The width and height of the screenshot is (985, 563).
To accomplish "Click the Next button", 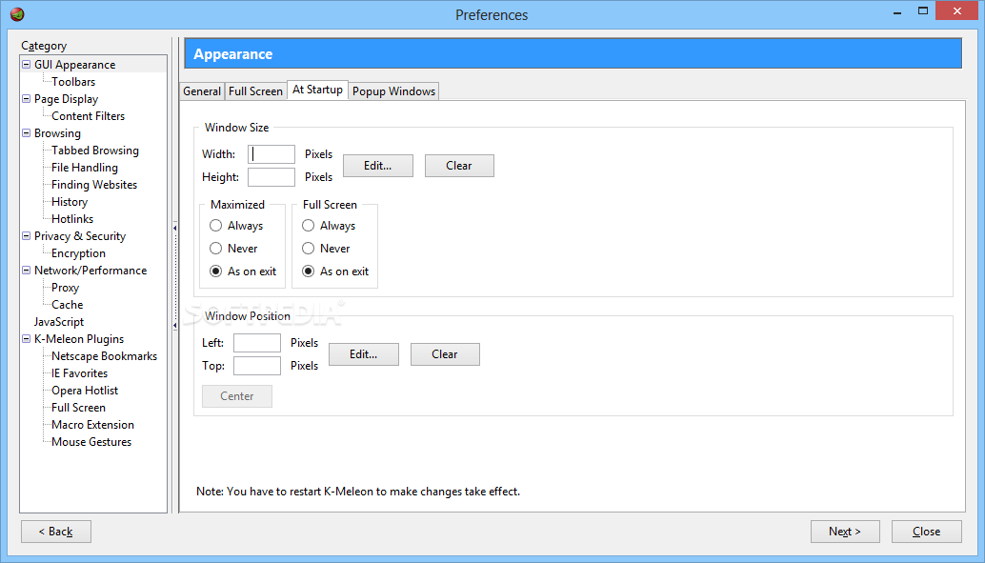I will pyautogui.click(x=845, y=532).
